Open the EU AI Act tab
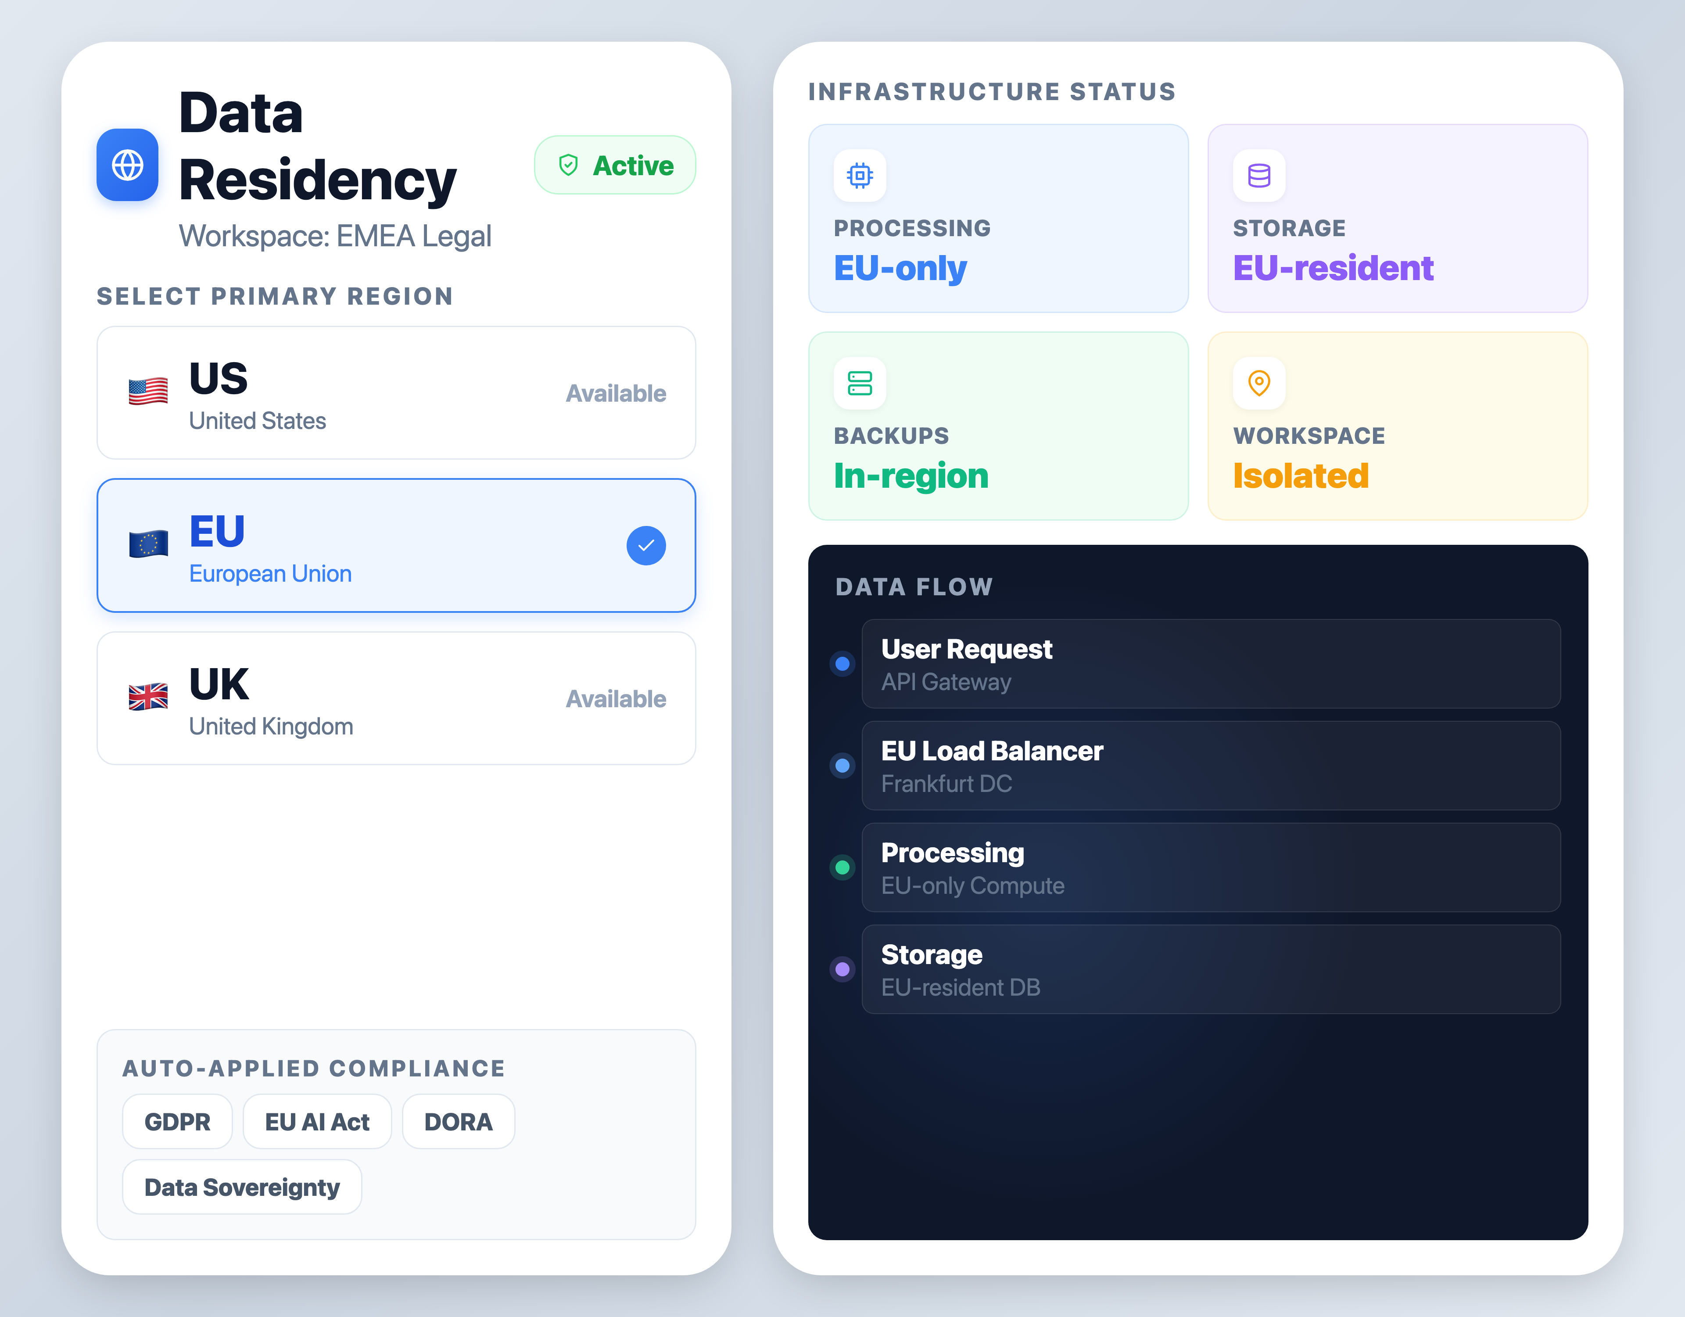 coord(317,1121)
